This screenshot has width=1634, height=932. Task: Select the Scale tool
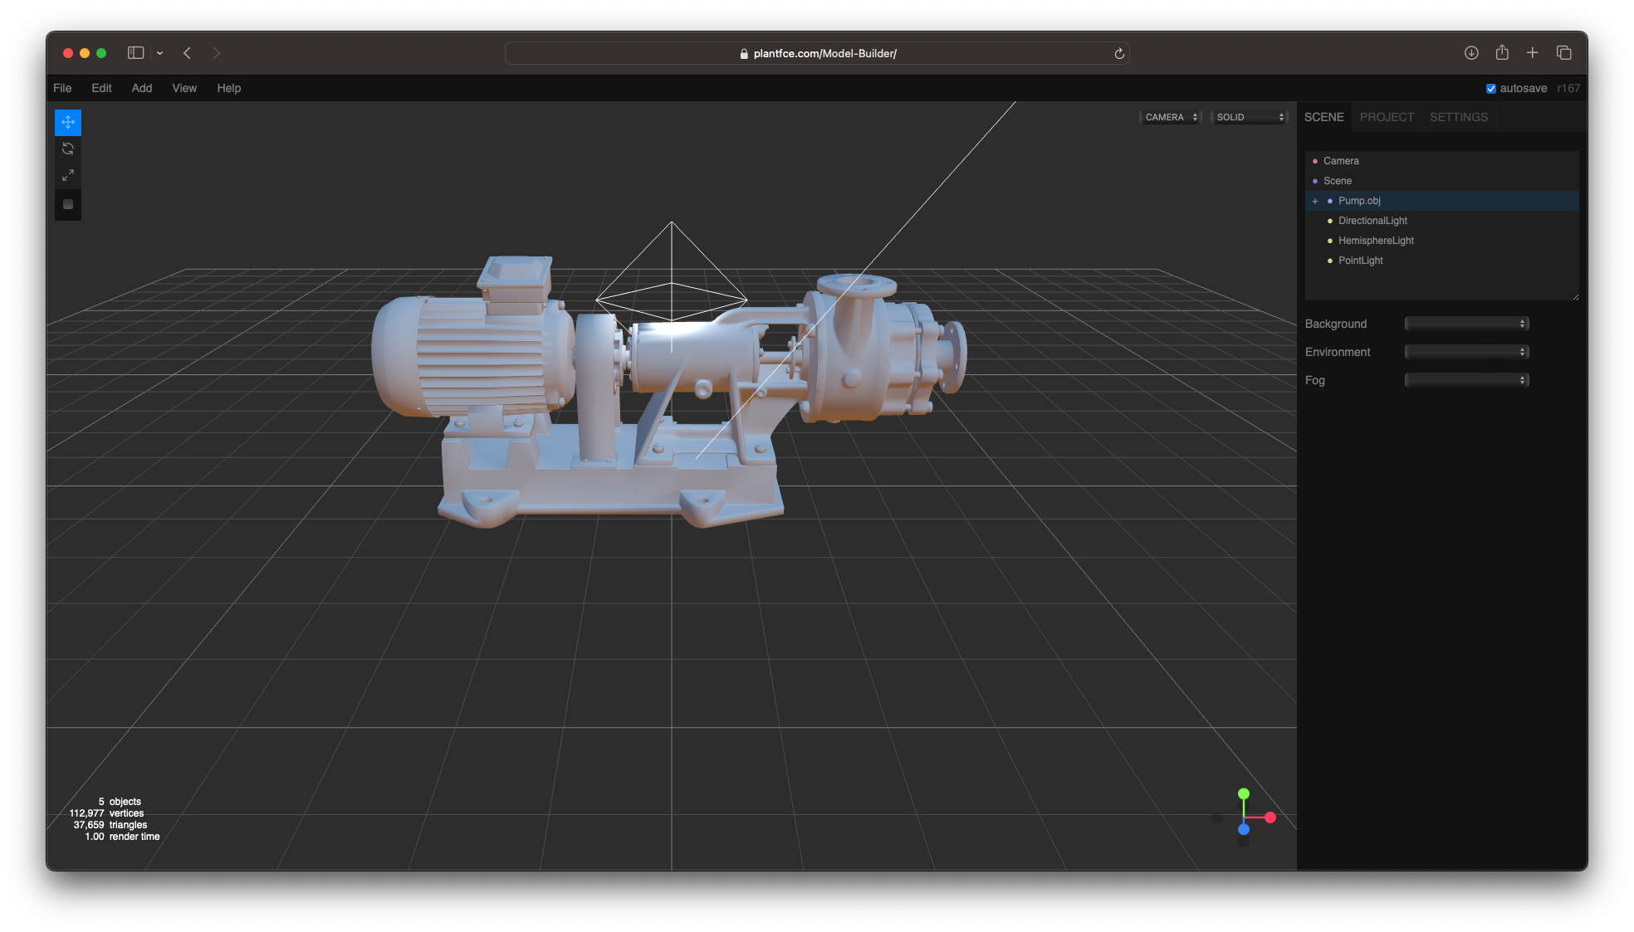[68, 175]
